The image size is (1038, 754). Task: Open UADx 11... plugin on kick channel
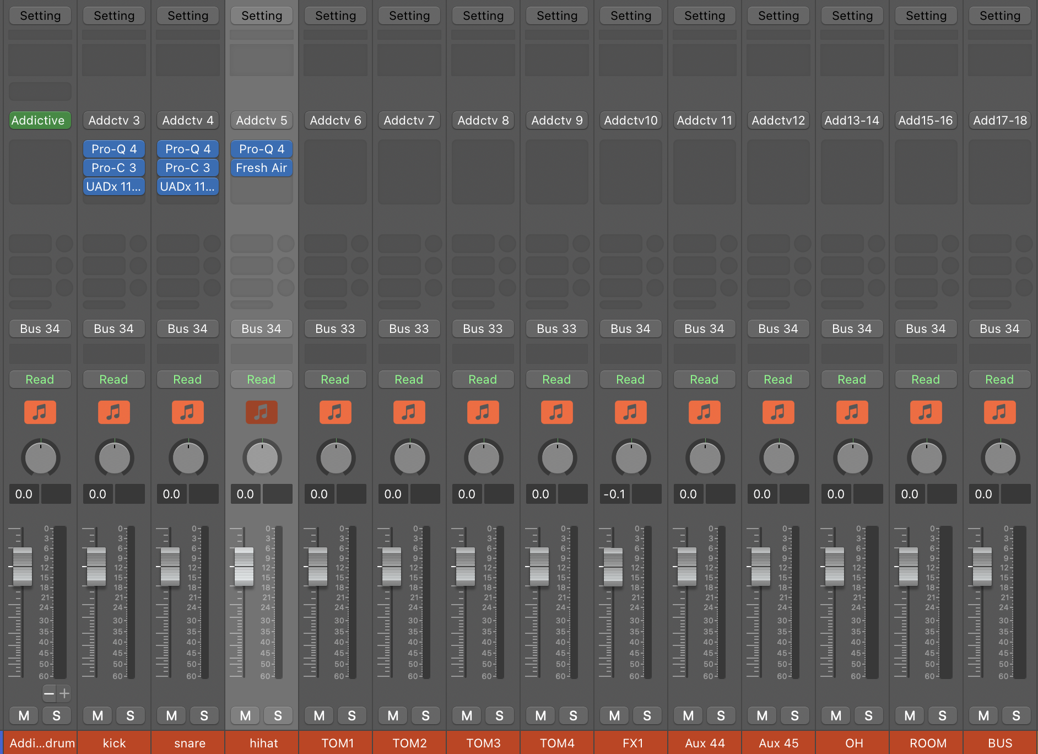tap(114, 186)
